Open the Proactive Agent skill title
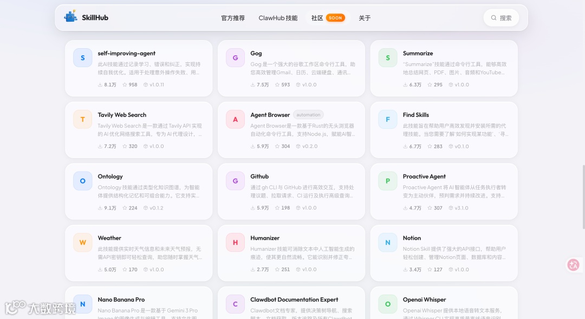585x319 pixels. 424,177
